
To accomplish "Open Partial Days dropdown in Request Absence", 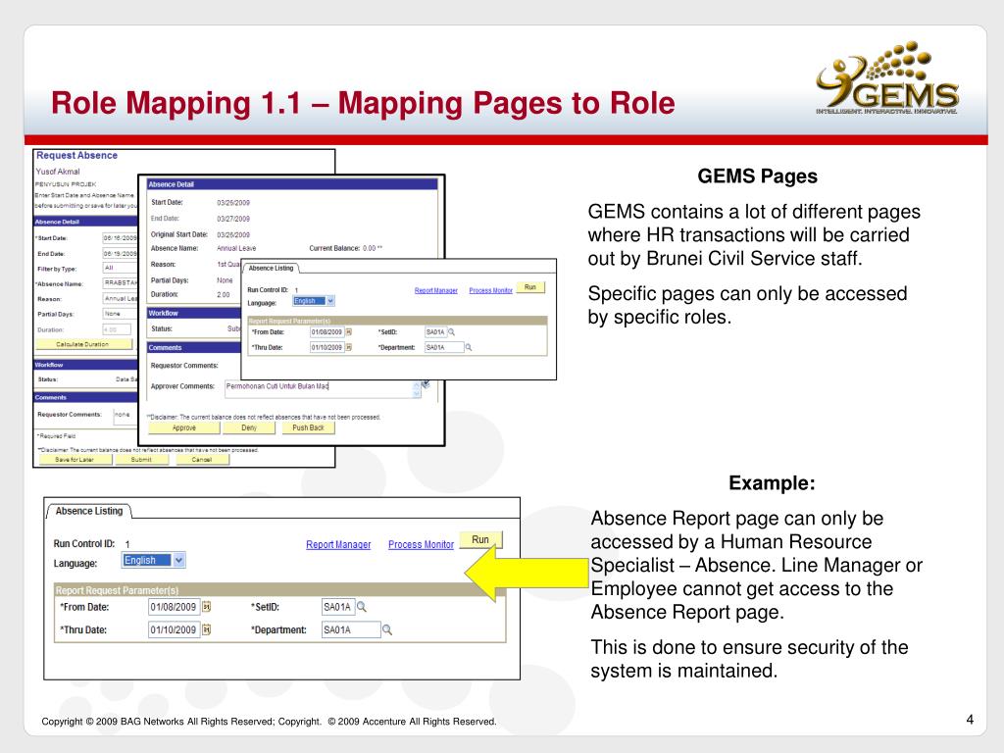I will point(120,314).
